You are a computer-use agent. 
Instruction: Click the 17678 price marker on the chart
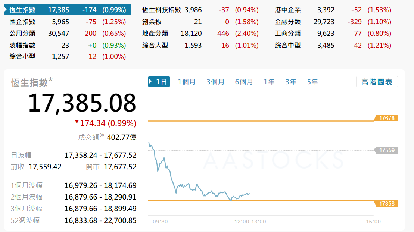pos(387,117)
